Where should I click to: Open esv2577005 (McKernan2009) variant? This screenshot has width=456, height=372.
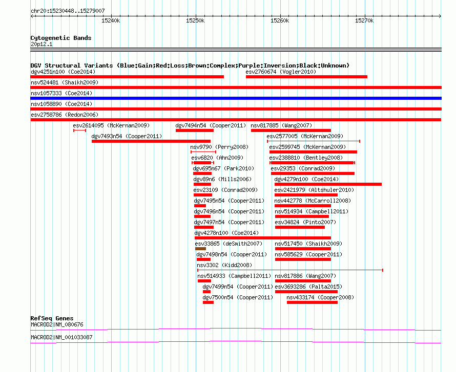click(x=305, y=136)
